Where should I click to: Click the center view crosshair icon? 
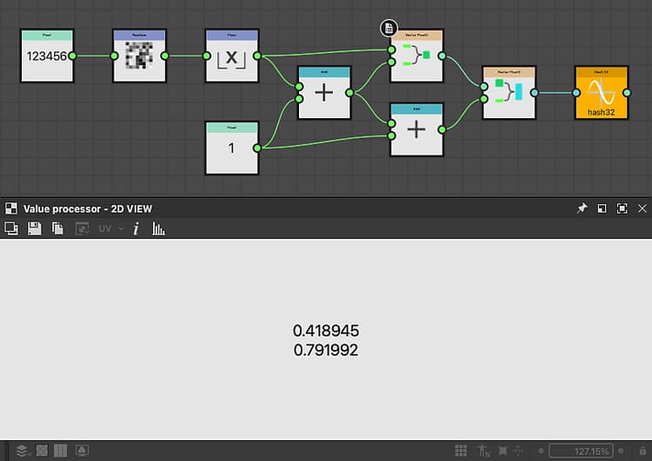[x=518, y=451]
